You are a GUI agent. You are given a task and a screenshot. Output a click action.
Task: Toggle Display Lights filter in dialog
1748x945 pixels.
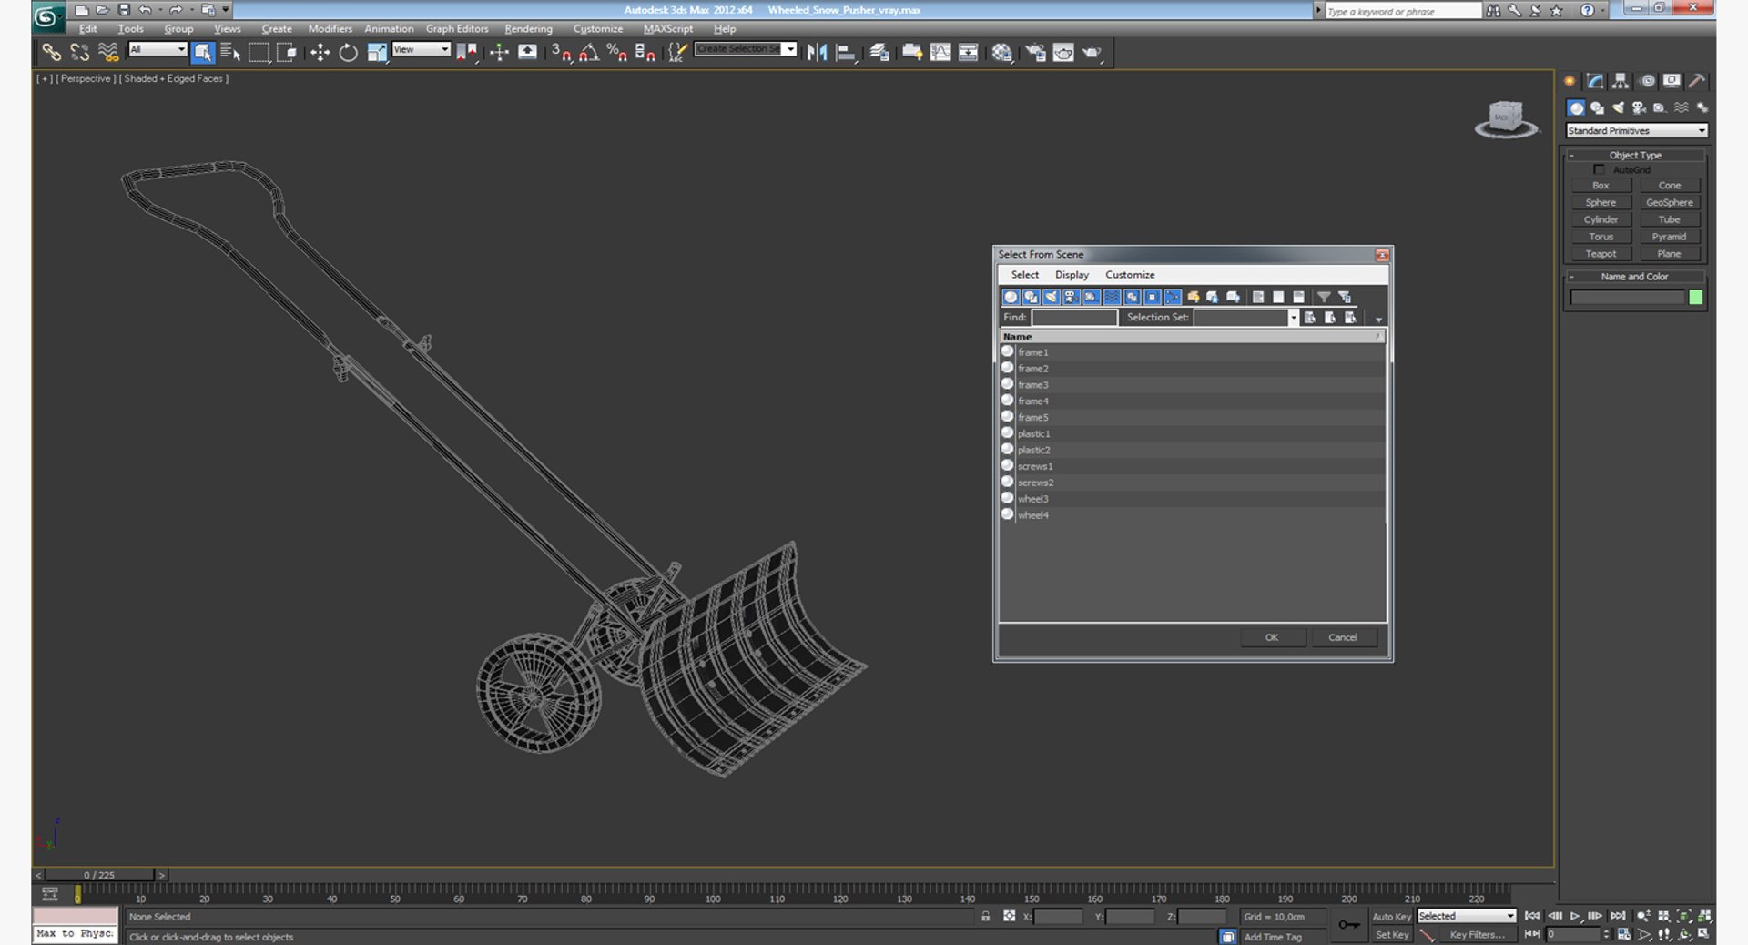coord(1051,297)
